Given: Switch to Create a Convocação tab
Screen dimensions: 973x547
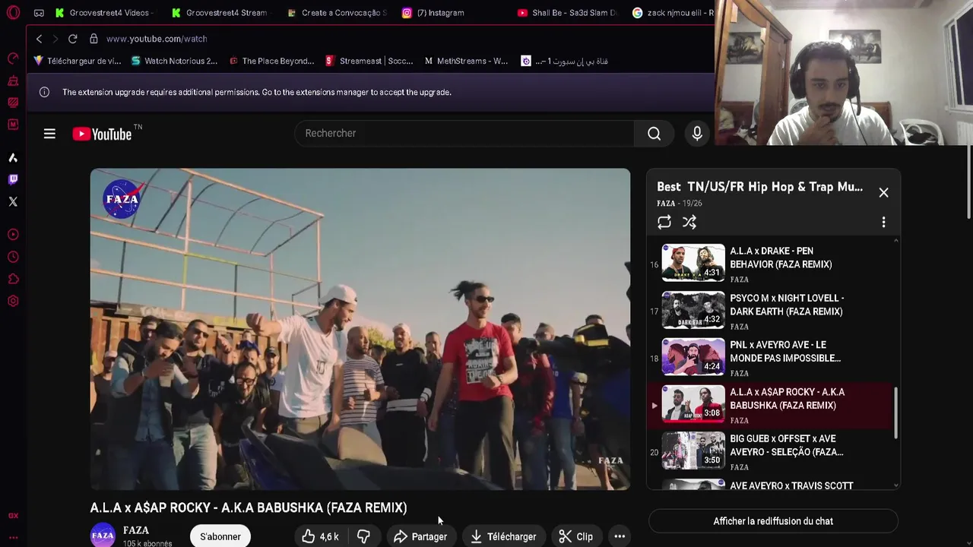Looking at the screenshot, I should pyautogui.click(x=337, y=13).
